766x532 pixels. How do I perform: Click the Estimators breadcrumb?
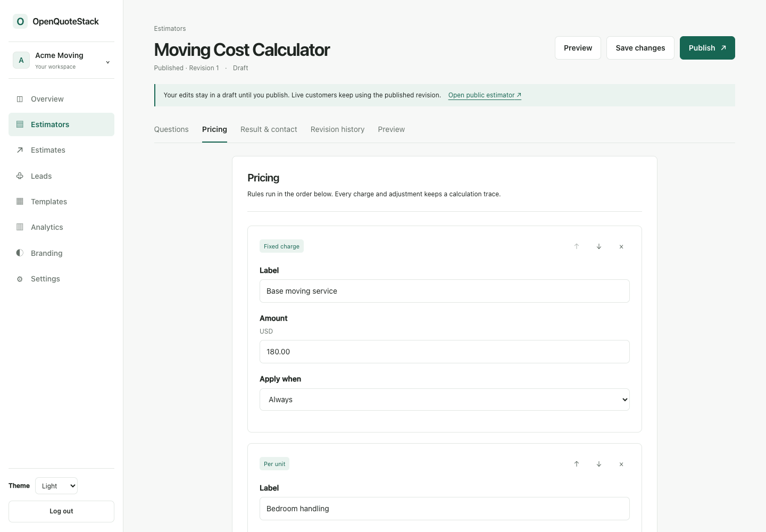click(x=170, y=29)
